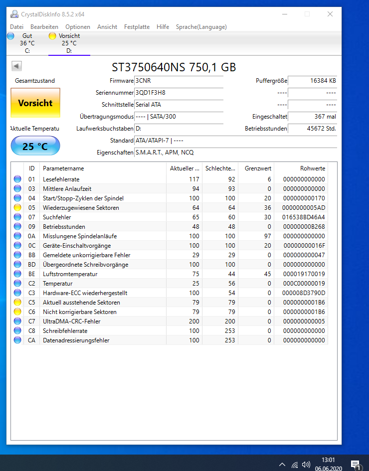The image size is (369, 471).
Task: Click the status orb for Luftstromtemperatur
Action: tap(17, 274)
